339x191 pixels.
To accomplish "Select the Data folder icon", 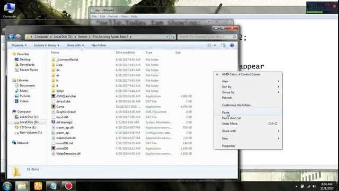I will 53,65.
